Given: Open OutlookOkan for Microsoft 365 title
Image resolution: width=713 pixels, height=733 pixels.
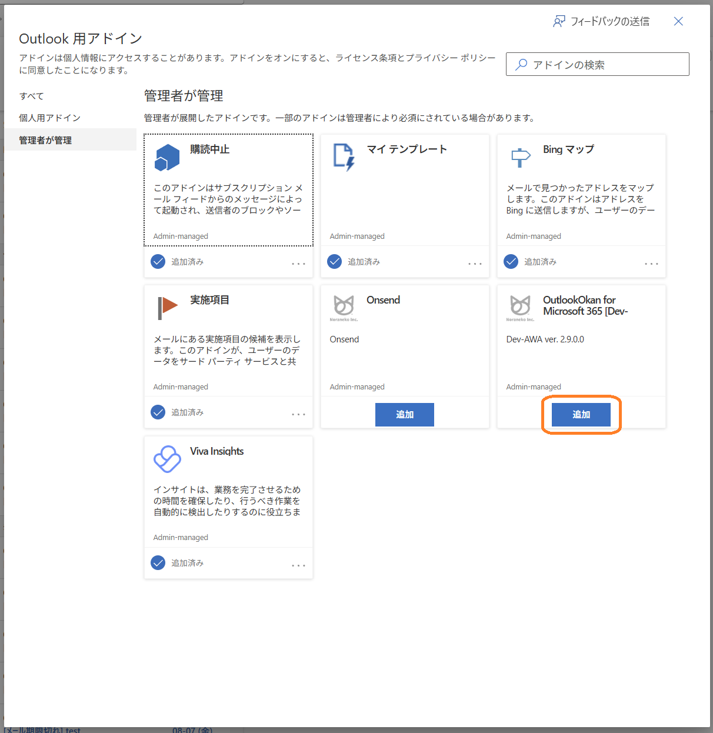Looking at the screenshot, I should pos(585,305).
